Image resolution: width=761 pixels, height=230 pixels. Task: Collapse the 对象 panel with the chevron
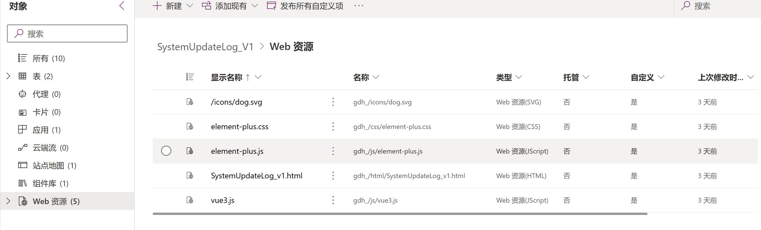[x=122, y=6]
